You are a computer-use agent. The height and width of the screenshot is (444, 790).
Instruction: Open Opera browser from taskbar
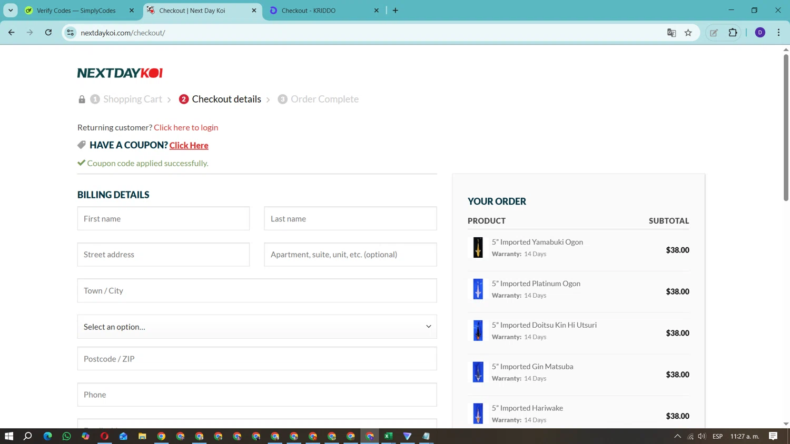tap(104, 436)
